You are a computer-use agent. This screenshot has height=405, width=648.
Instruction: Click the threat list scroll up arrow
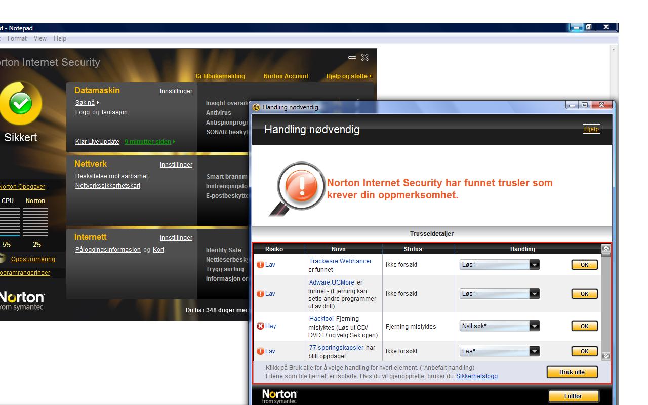[605, 248]
